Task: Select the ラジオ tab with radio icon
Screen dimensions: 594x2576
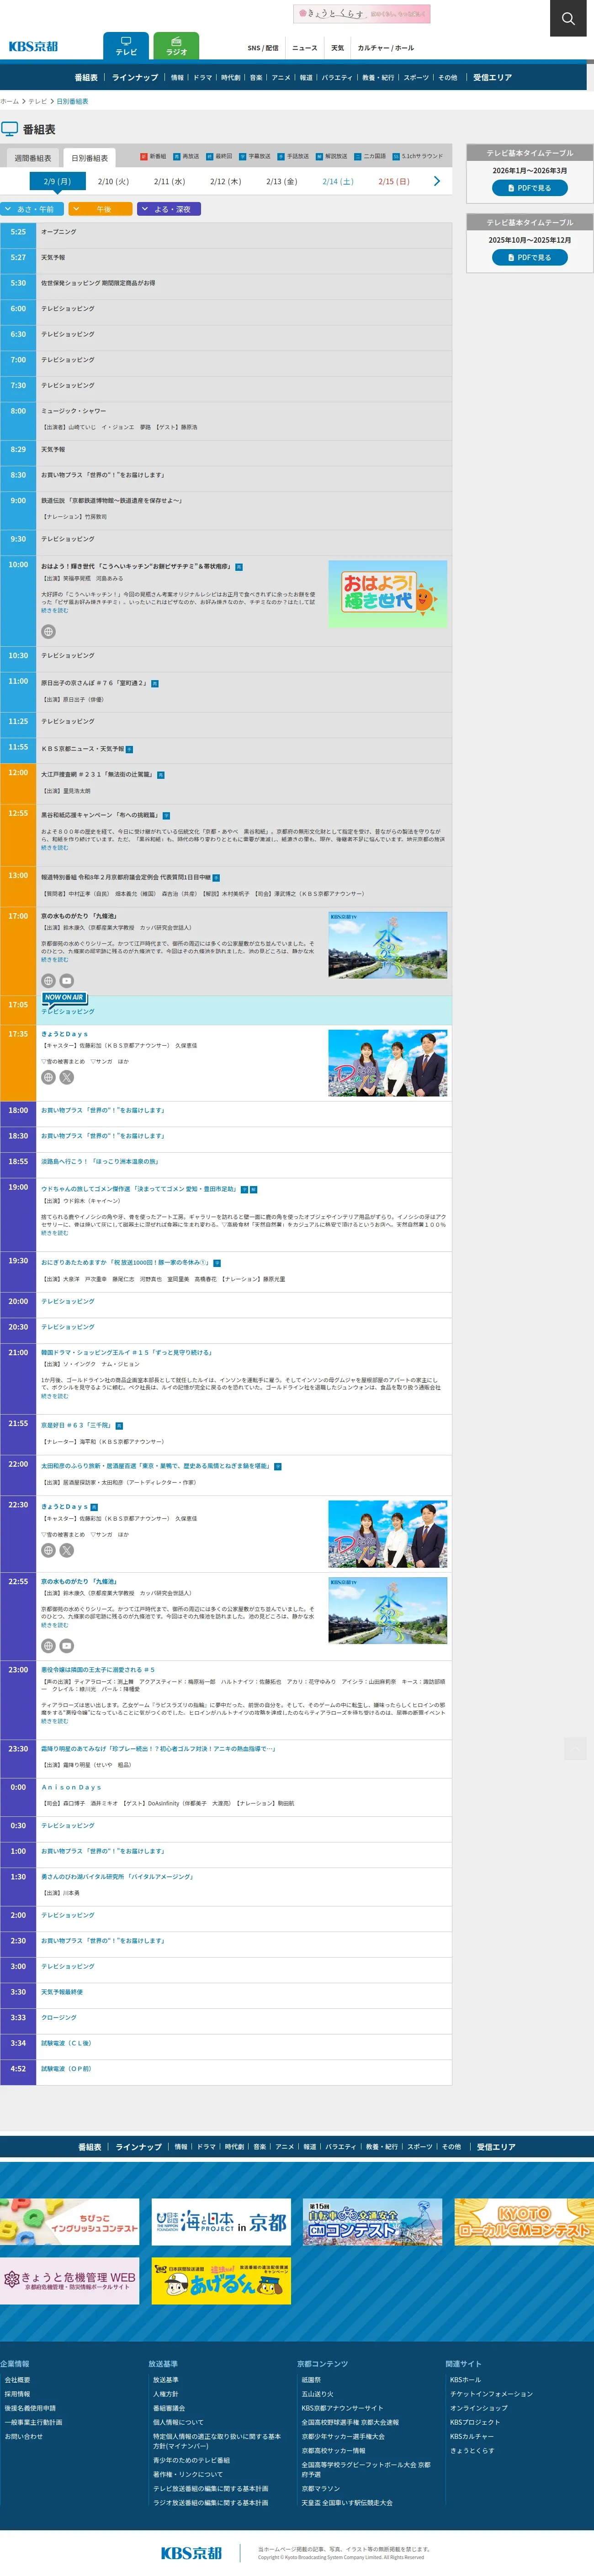Action: point(176,46)
